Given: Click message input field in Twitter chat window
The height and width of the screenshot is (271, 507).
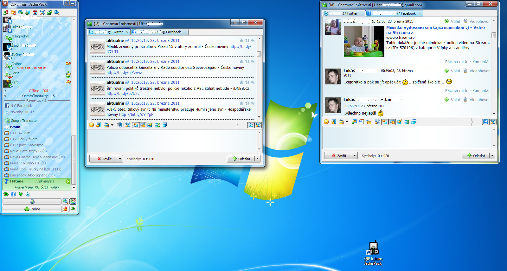Looking at the screenshot, I should point(172,141).
